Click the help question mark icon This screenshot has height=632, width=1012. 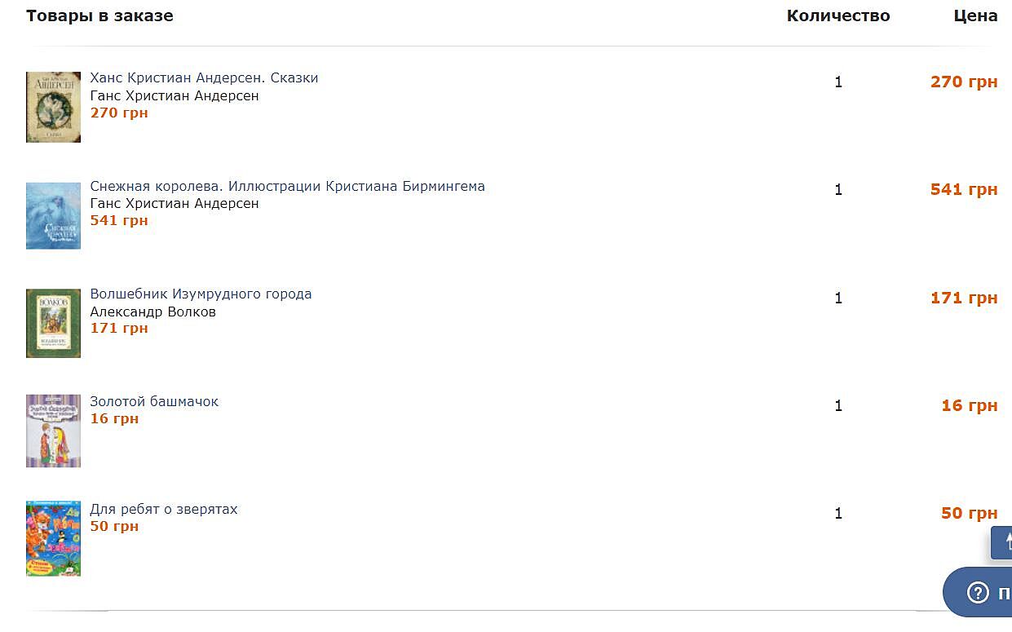978,593
